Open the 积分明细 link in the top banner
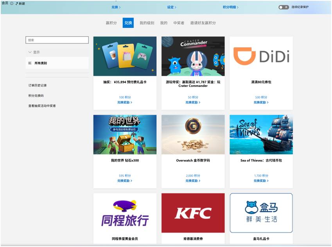Viewport: 332px width, 247px height. (230, 7)
